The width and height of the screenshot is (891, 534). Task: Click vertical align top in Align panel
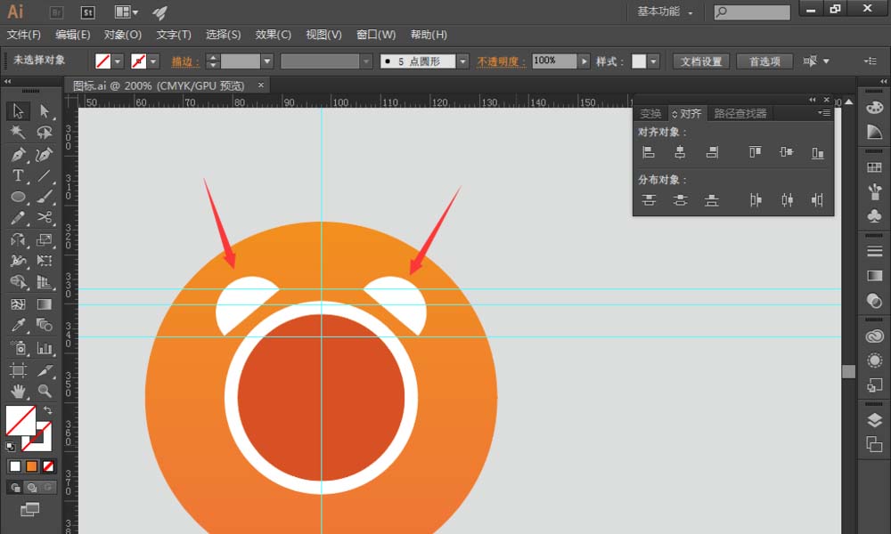click(x=756, y=152)
